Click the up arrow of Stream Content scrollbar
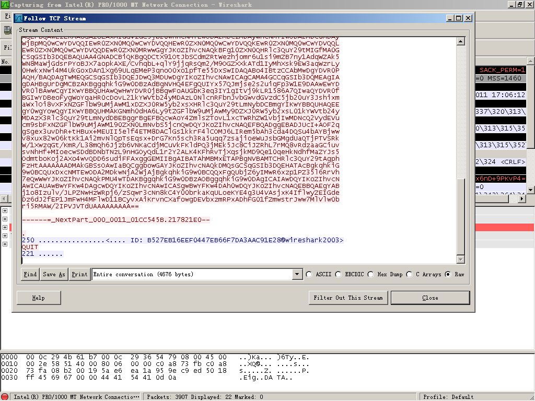The height and width of the screenshot is (401, 535). pyautogui.click(x=461, y=41)
